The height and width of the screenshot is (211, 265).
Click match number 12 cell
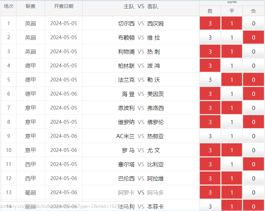coord(9,178)
